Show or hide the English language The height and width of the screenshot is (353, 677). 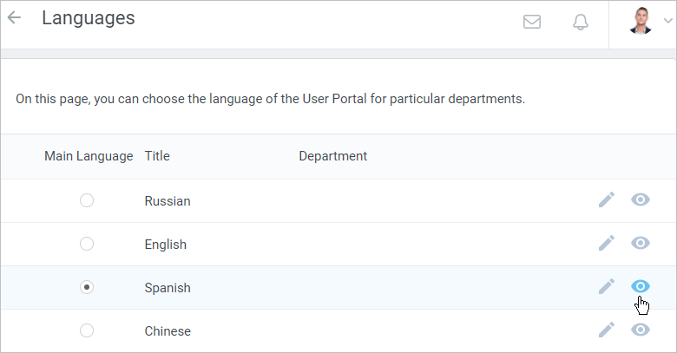[641, 244]
